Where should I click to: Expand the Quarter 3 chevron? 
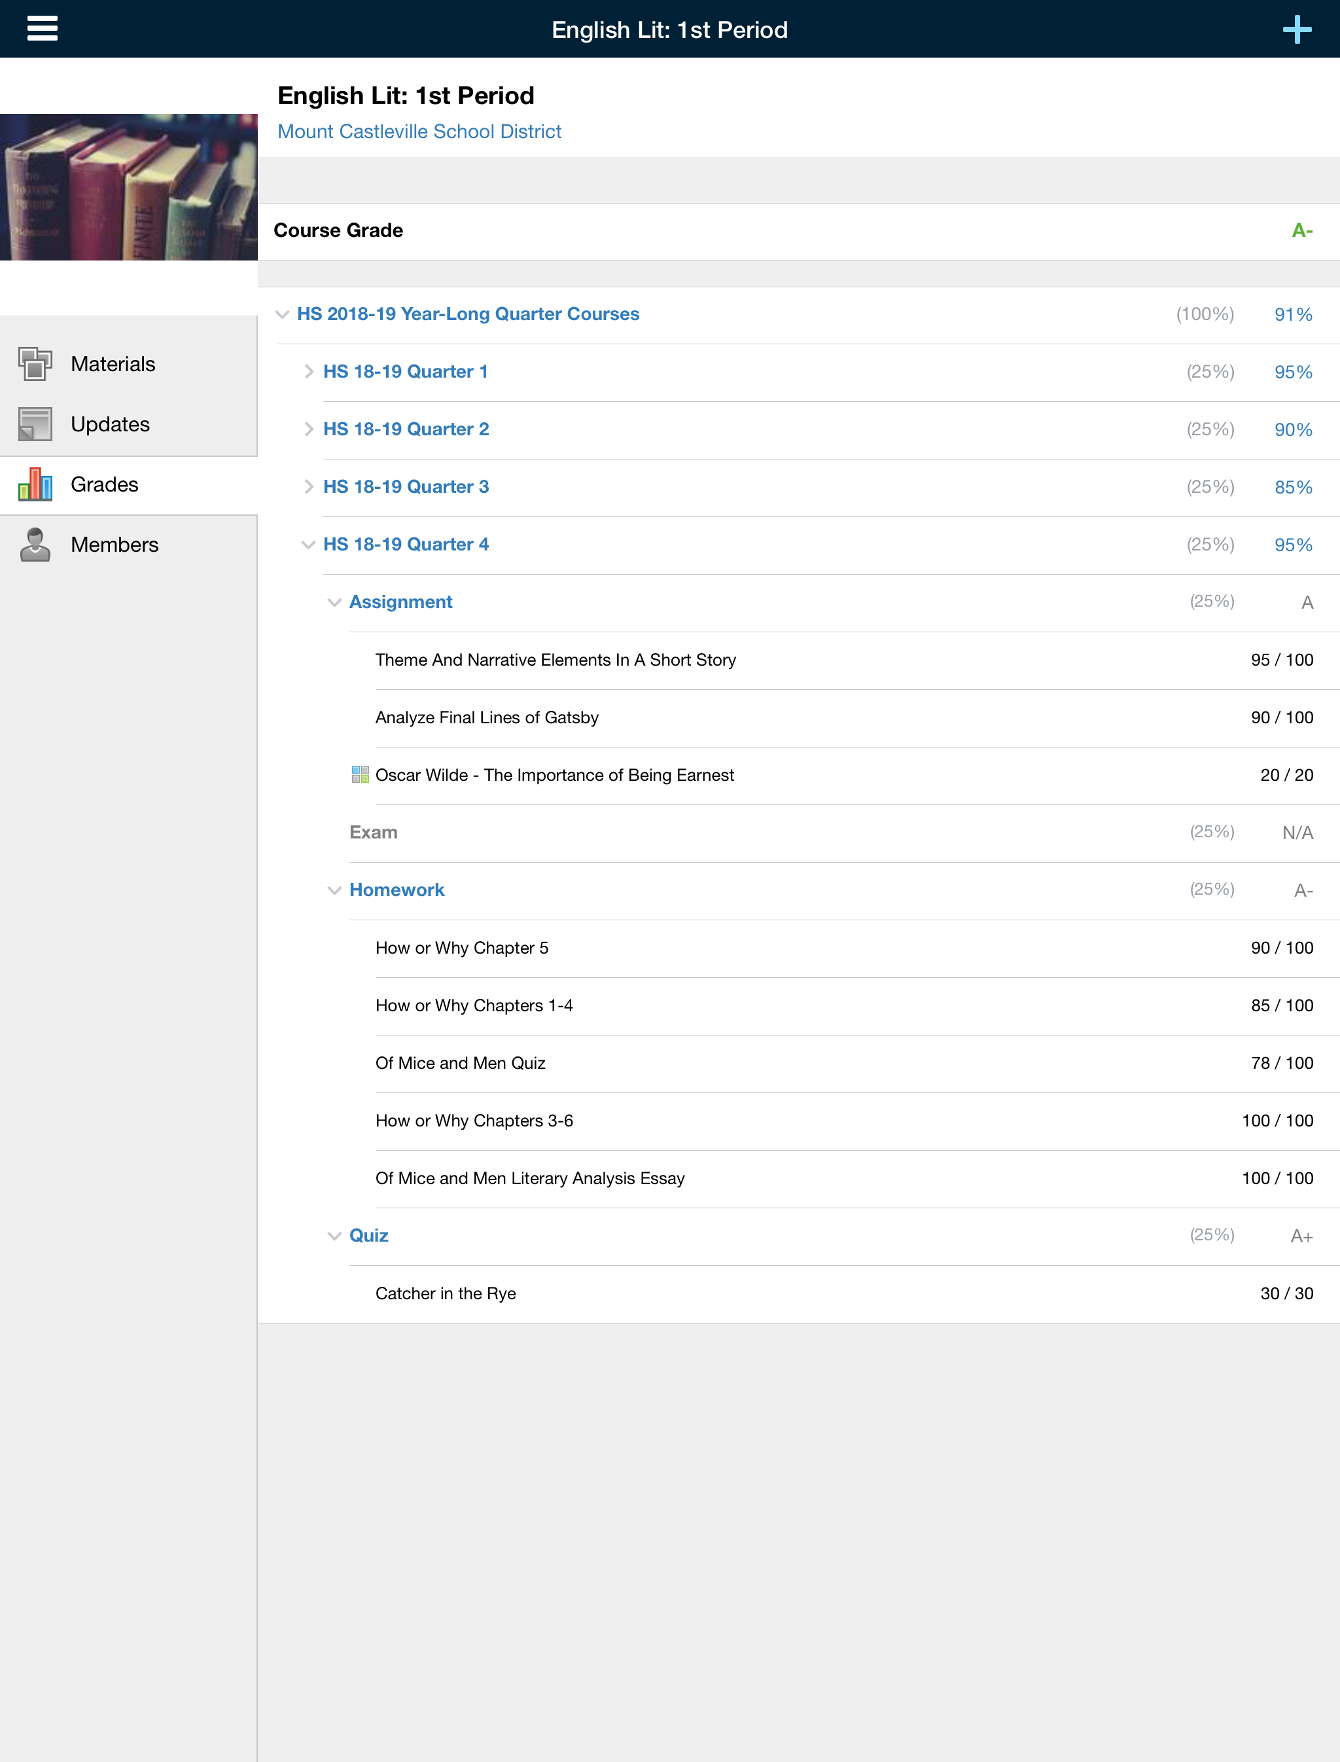(309, 487)
